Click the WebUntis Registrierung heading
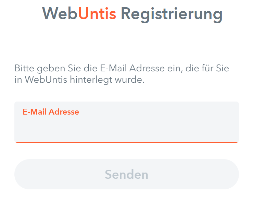This screenshot has width=253, height=200. (x=132, y=14)
